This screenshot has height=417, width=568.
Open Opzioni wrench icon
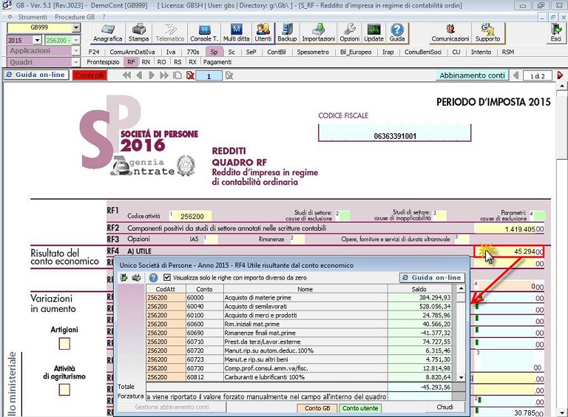pyautogui.click(x=350, y=33)
